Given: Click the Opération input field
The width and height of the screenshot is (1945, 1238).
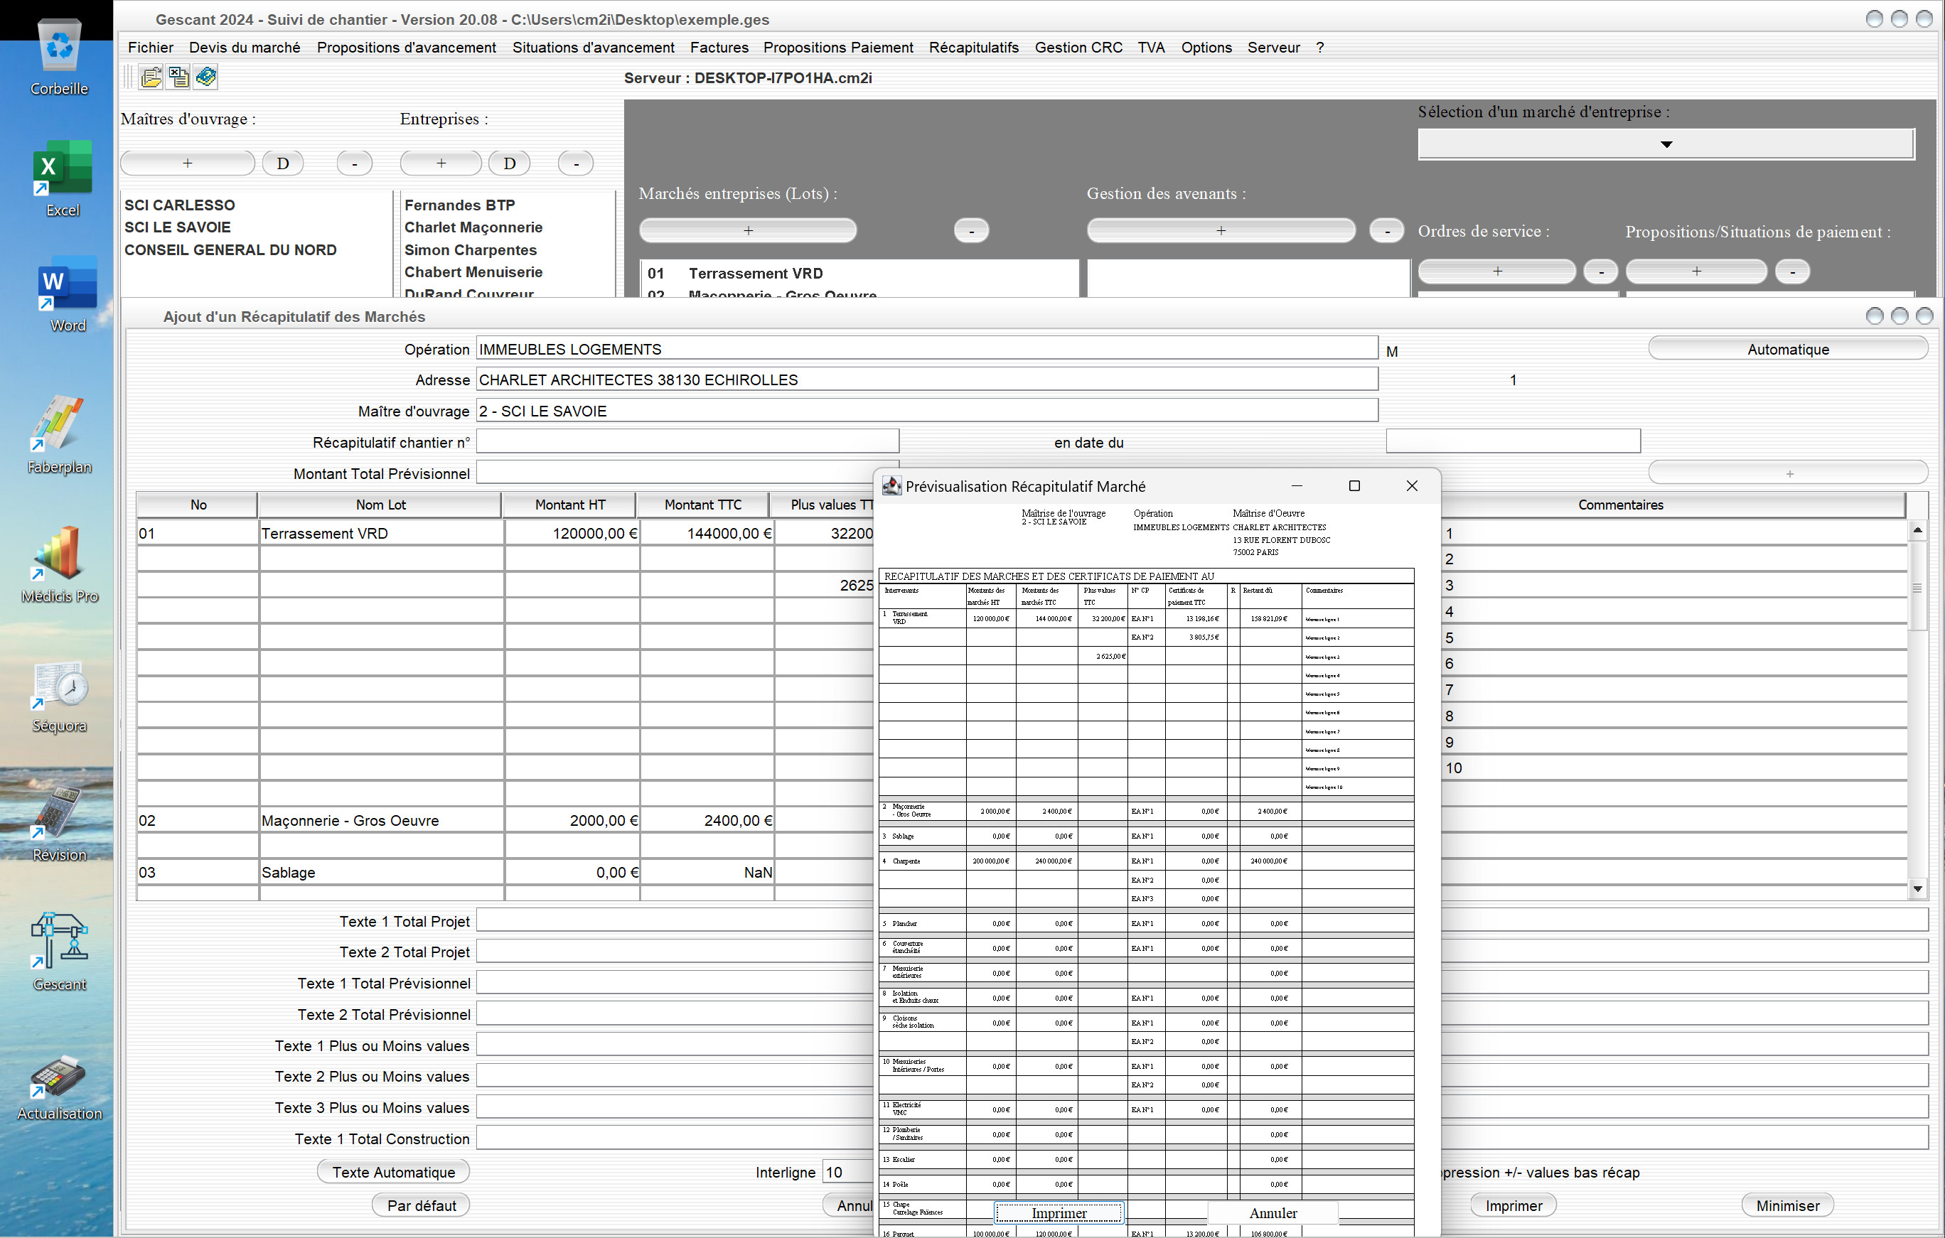Looking at the screenshot, I should 926,349.
